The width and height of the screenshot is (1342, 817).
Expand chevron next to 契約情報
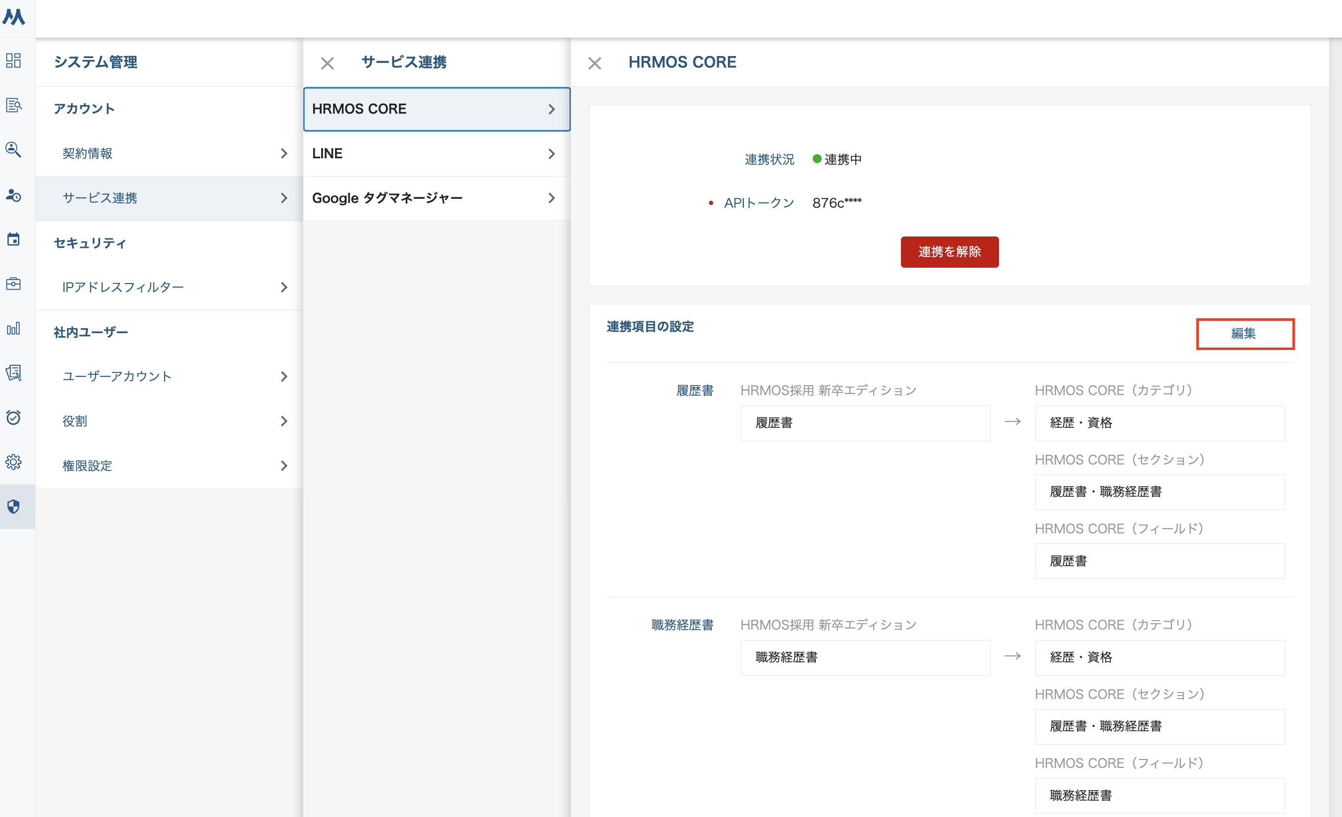point(284,154)
